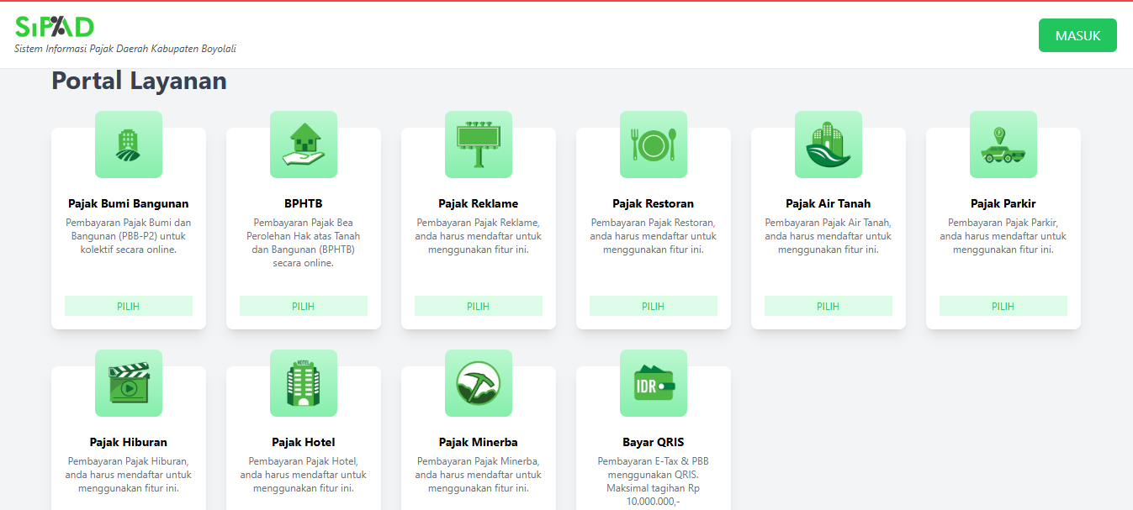Click the Pajak Bumi Bangunan building icon
This screenshot has width=1133, height=510.
coord(129,145)
